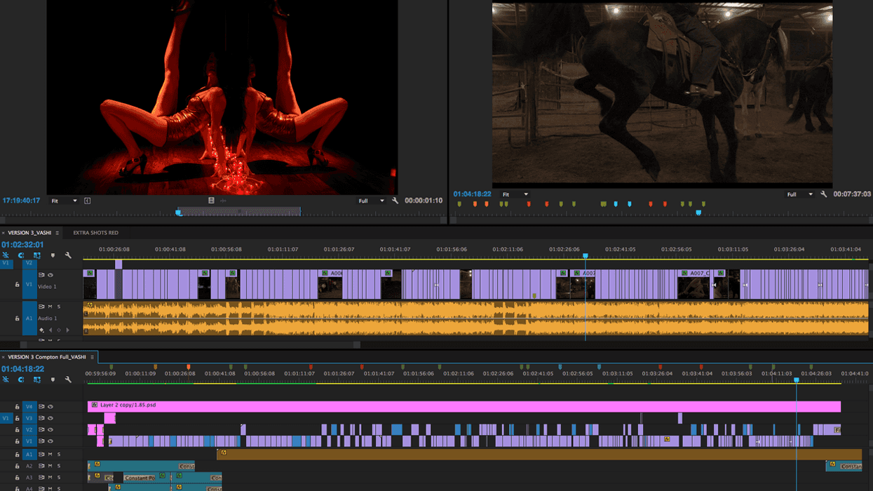
Task: Close VERSION 3 Compton Full_VASHI tab
Action: click(3, 357)
